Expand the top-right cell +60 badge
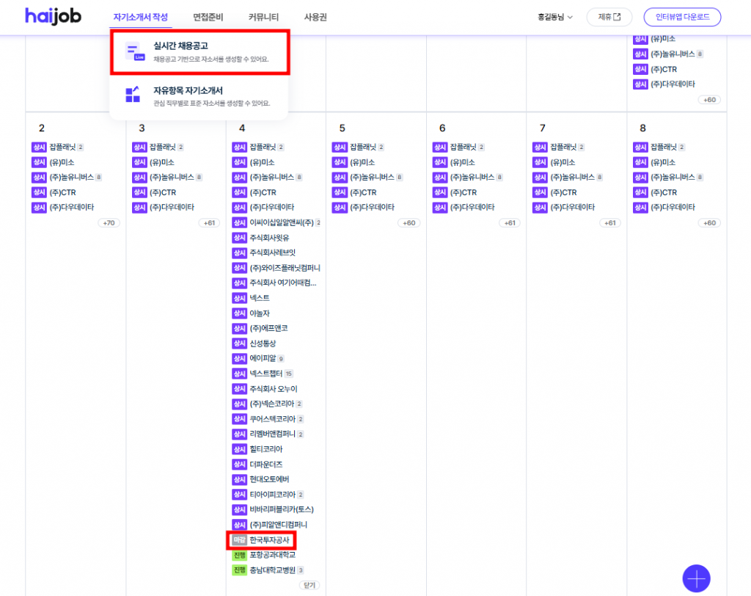 point(709,100)
